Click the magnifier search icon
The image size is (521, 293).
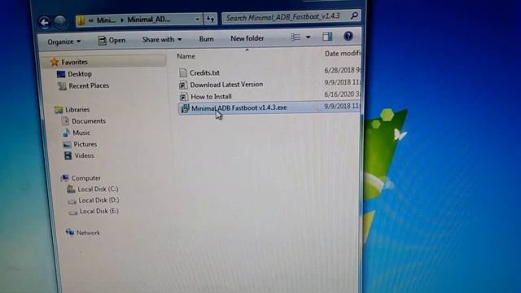(355, 15)
